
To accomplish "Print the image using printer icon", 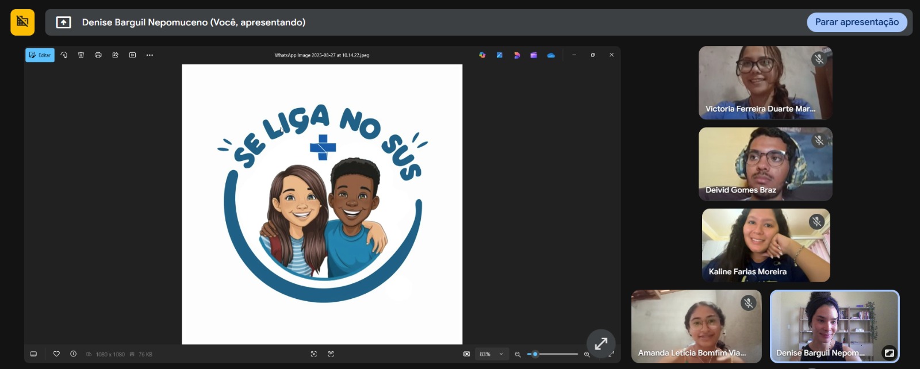I will pos(98,55).
